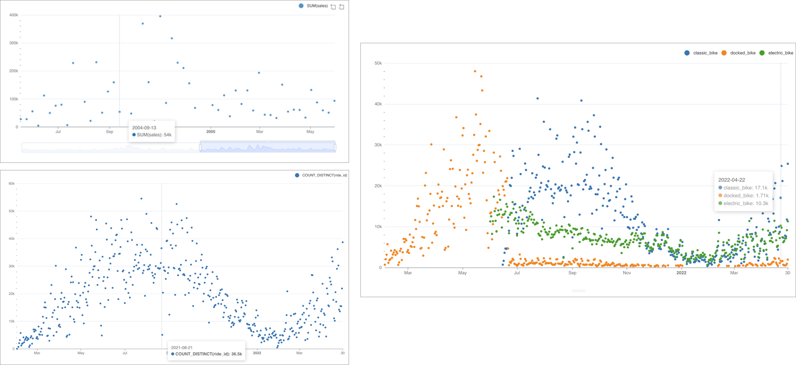The height and width of the screenshot is (365, 796).
Task: Click the 2022 x-axis label in bike type chart
Action: pyautogui.click(x=681, y=273)
